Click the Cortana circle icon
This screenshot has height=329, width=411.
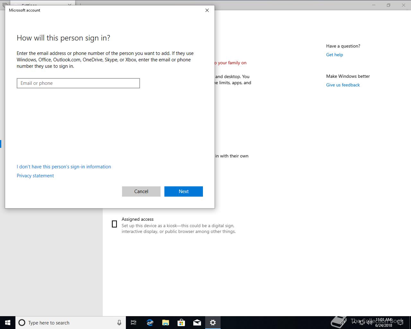pos(22,323)
